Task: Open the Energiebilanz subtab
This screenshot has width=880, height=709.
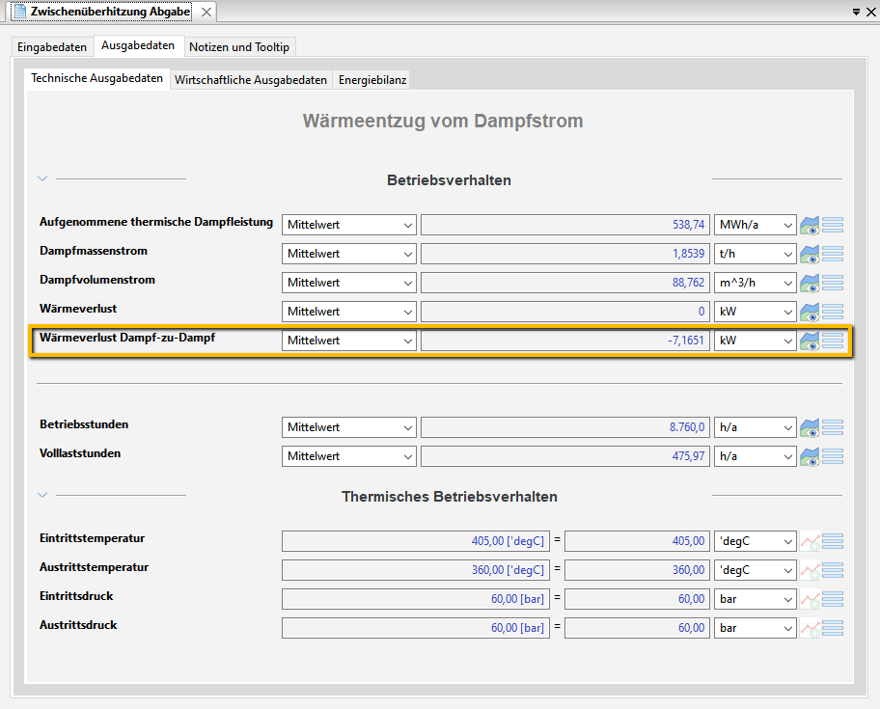Action: click(x=372, y=80)
